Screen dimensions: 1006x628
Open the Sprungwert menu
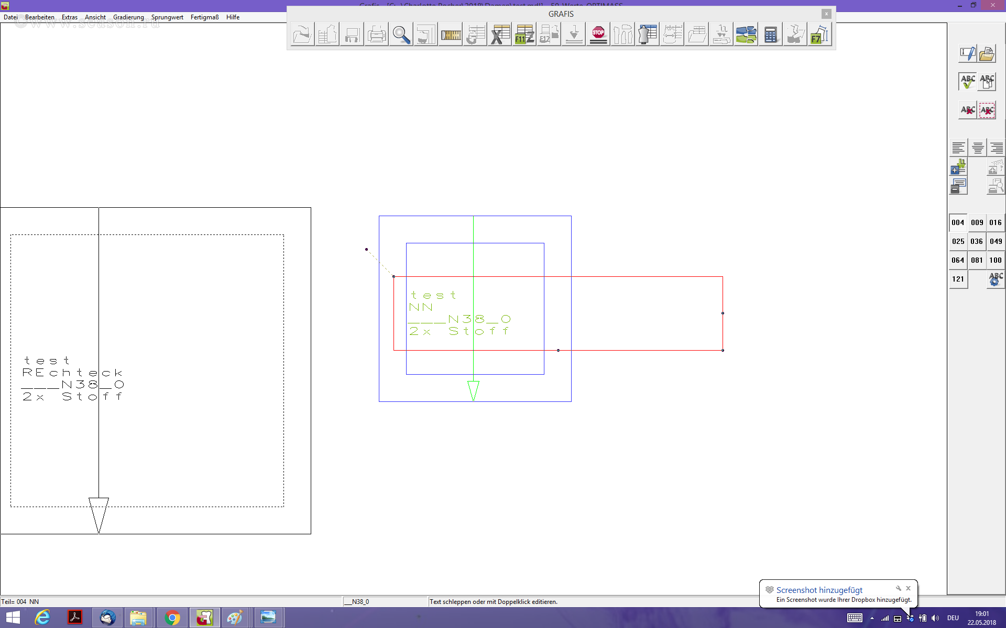pyautogui.click(x=167, y=17)
